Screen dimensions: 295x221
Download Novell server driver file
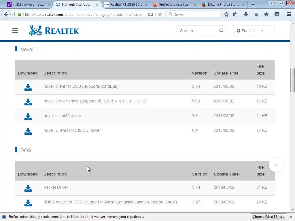point(28,102)
